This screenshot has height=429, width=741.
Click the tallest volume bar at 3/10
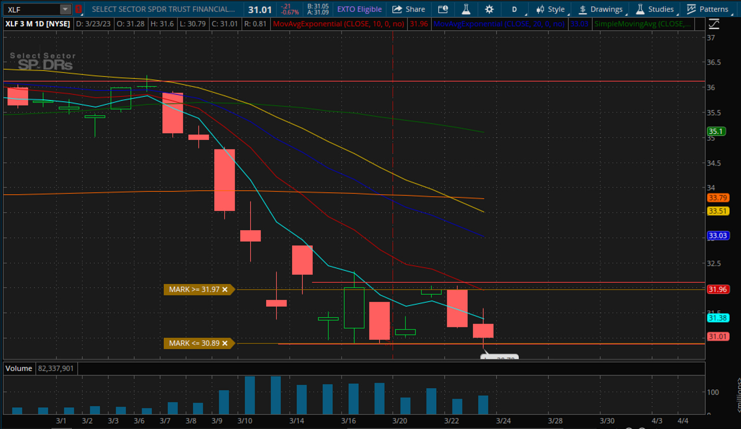[x=250, y=395]
